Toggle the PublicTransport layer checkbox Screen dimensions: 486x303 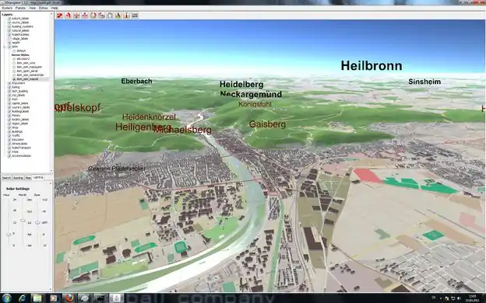tap(9, 148)
